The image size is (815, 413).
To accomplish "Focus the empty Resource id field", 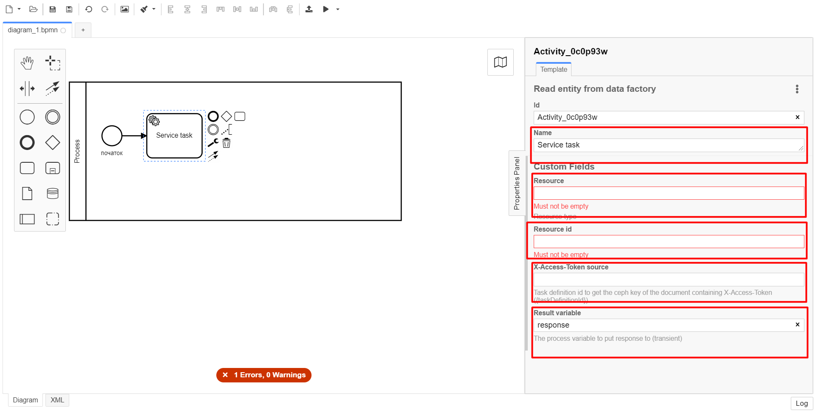I will coord(669,242).
